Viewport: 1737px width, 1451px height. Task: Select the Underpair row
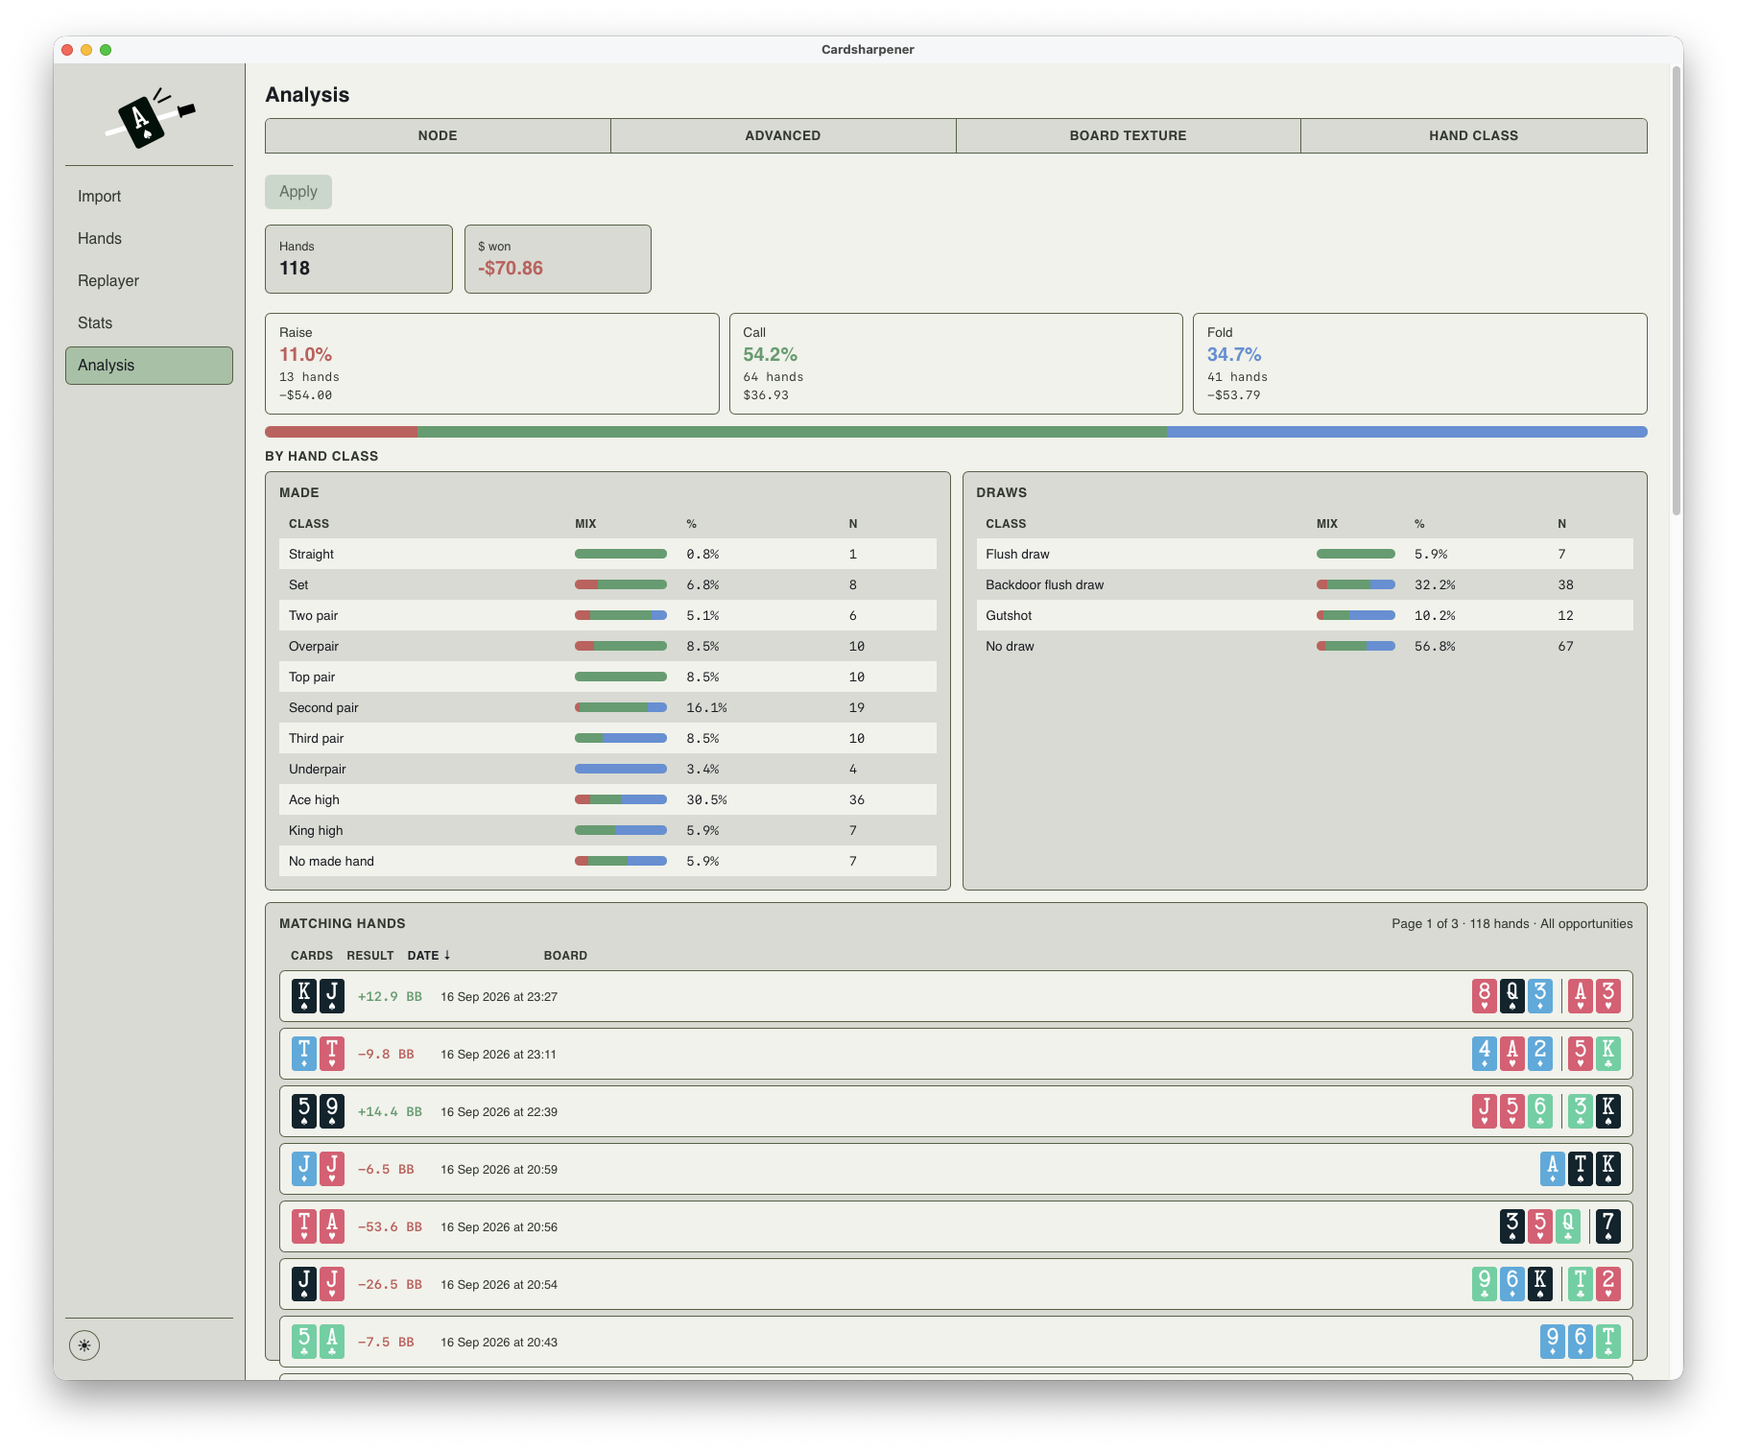coord(608,770)
